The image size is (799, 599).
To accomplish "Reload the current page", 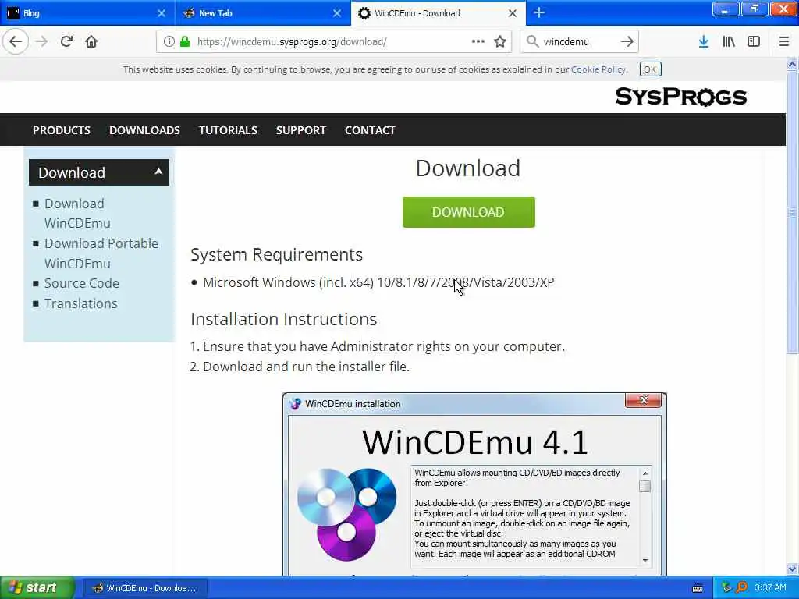I will click(x=66, y=41).
